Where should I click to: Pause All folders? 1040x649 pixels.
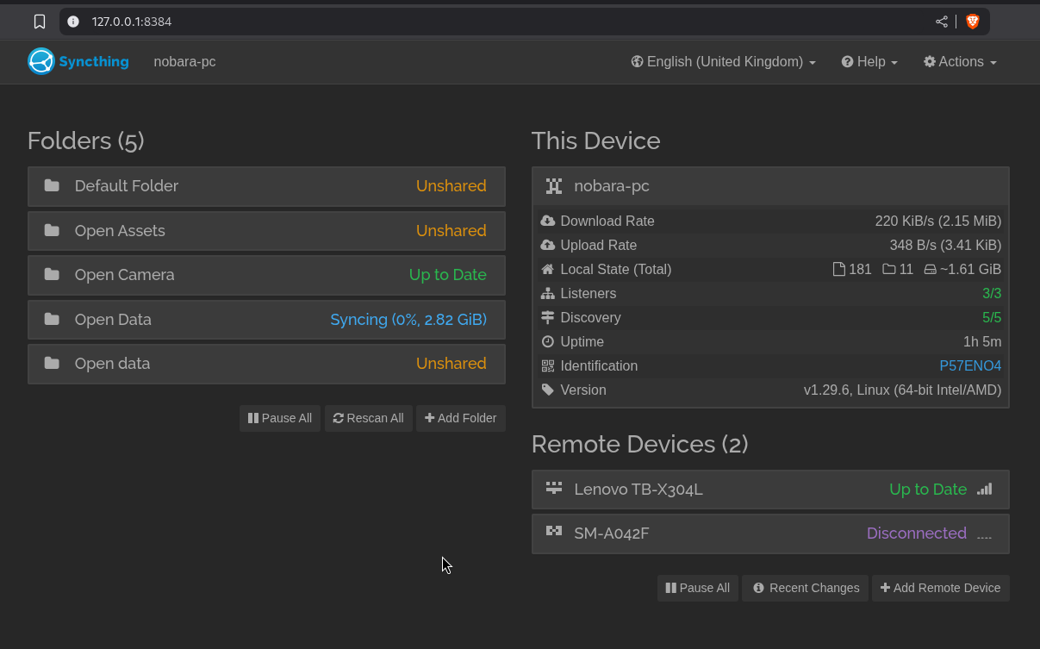[x=280, y=418]
